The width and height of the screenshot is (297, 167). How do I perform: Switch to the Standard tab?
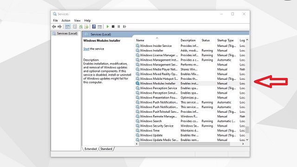coord(106,149)
